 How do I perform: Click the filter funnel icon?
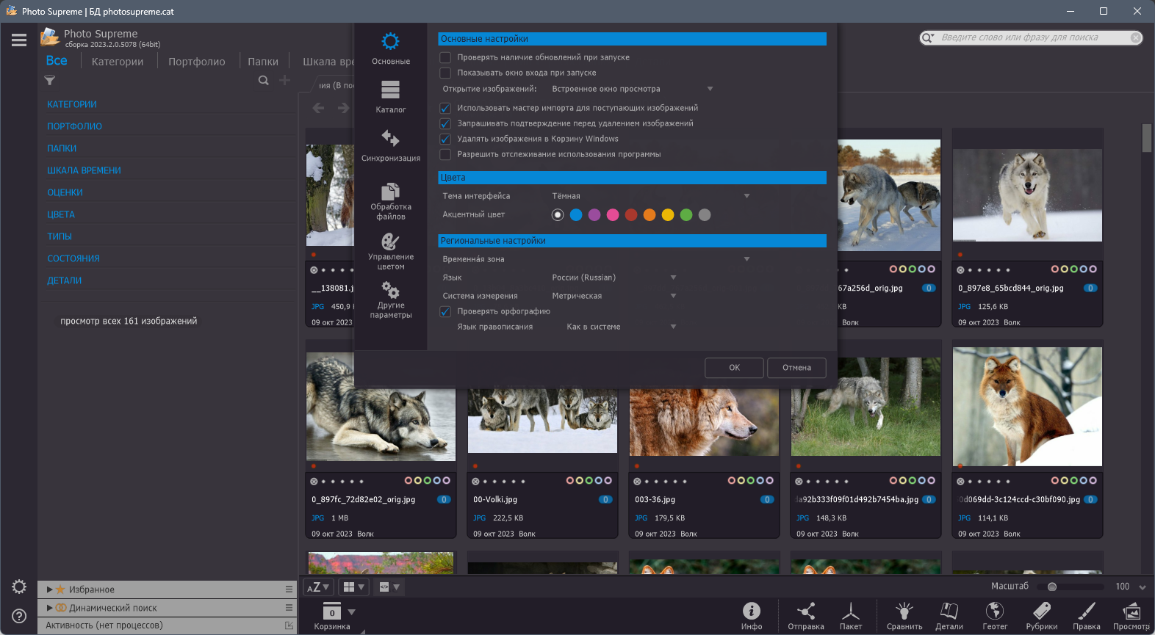click(x=50, y=80)
